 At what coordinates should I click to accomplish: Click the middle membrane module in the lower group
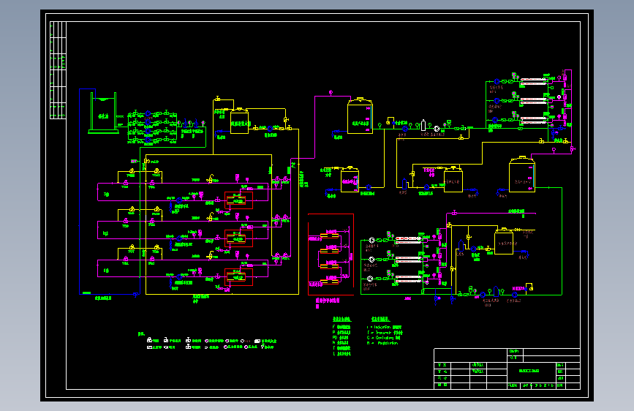(408, 260)
